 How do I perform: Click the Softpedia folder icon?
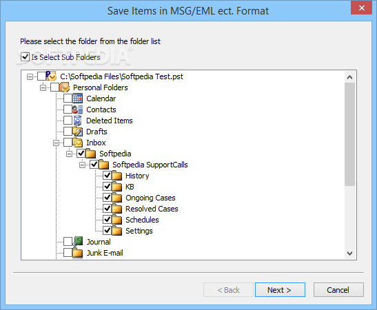(x=90, y=154)
